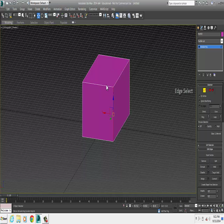Activate the Select and Move tool

(x=39, y=16)
